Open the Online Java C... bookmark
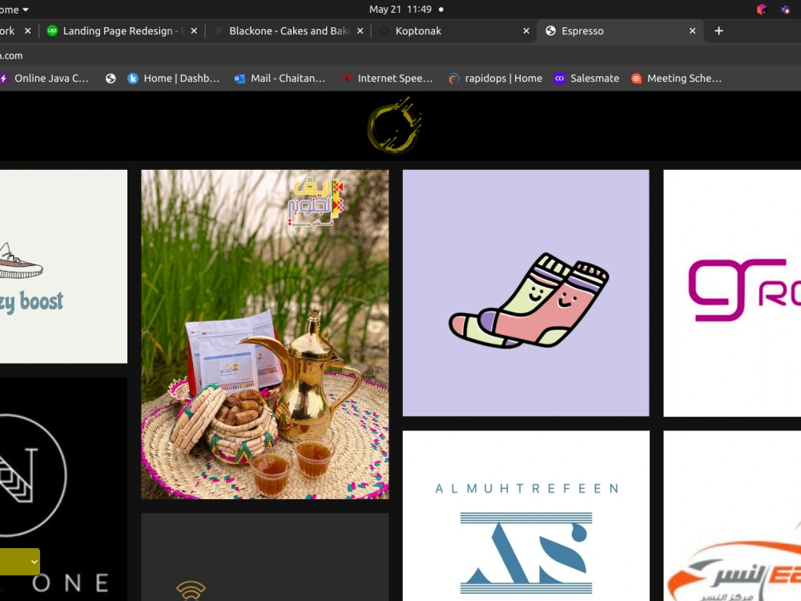 click(44, 79)
